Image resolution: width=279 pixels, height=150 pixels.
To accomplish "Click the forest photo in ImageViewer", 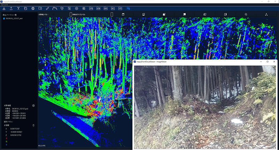I will pos(206,105).
